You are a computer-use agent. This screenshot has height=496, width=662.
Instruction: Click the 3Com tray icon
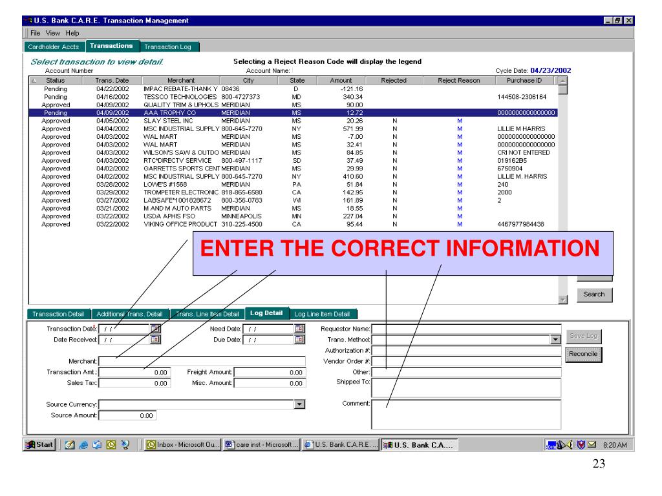tap(551, 445)
